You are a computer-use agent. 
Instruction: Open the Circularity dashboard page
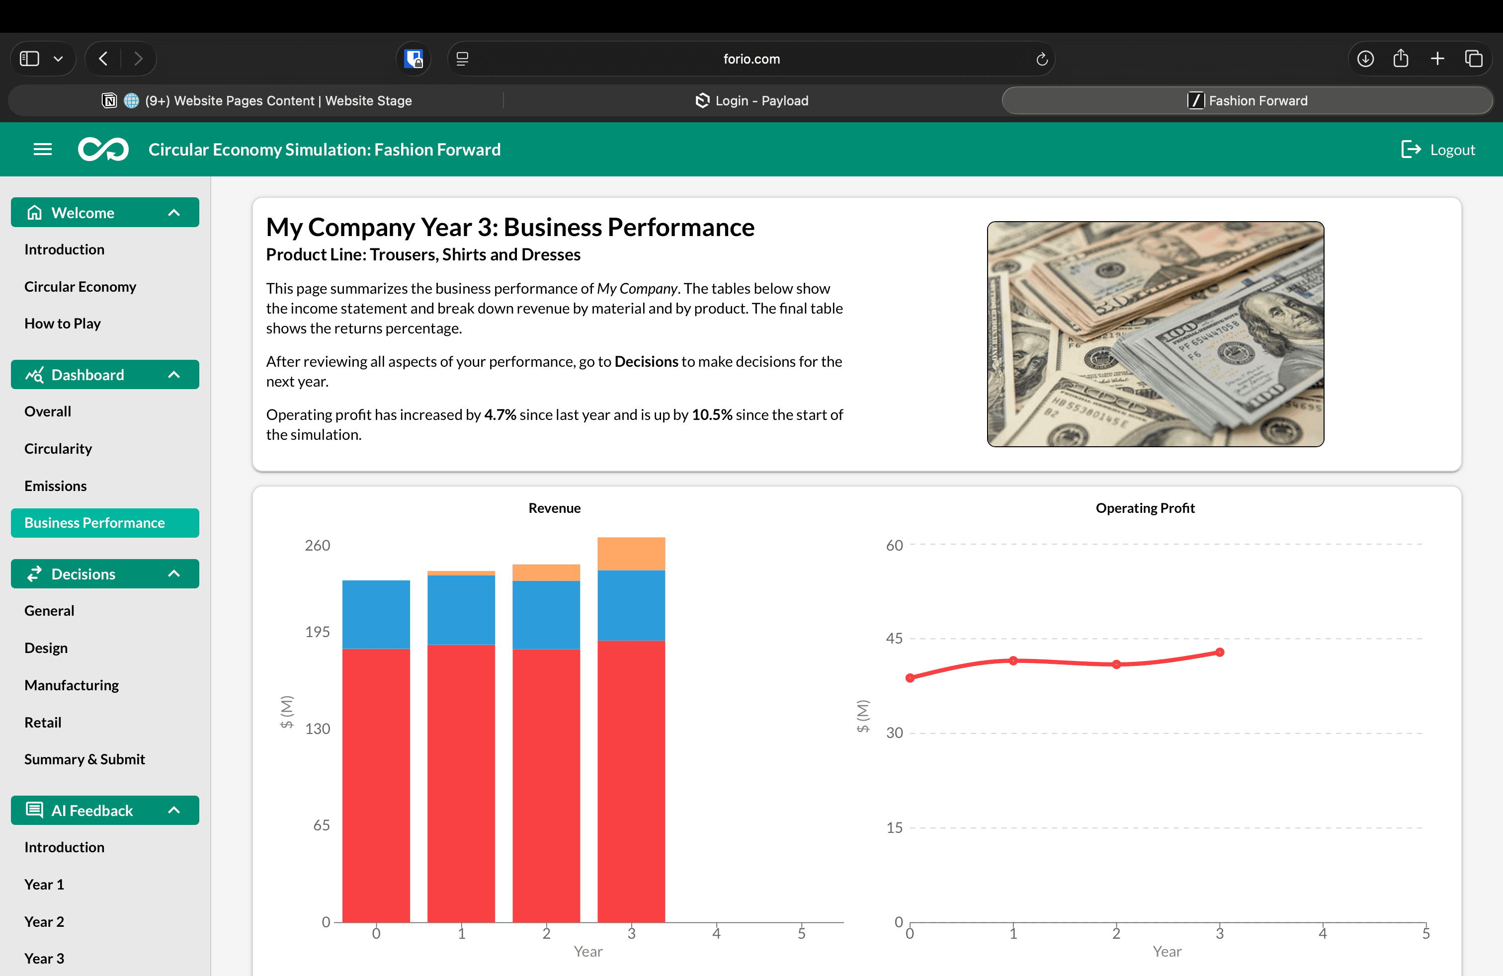[x=58, y=449]
